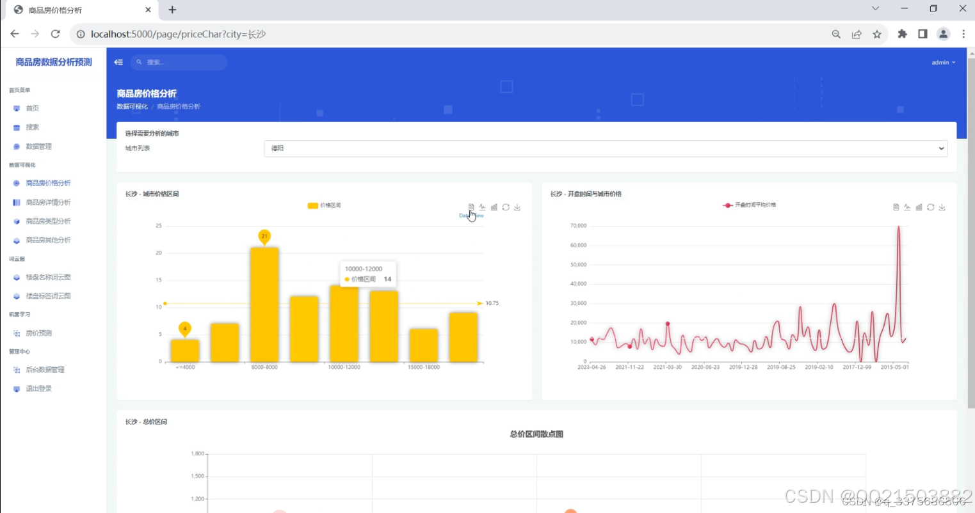Expand the admin user dropdown
Image resolution: width=975 pixels, height=513 pixels.
[943, 62]
